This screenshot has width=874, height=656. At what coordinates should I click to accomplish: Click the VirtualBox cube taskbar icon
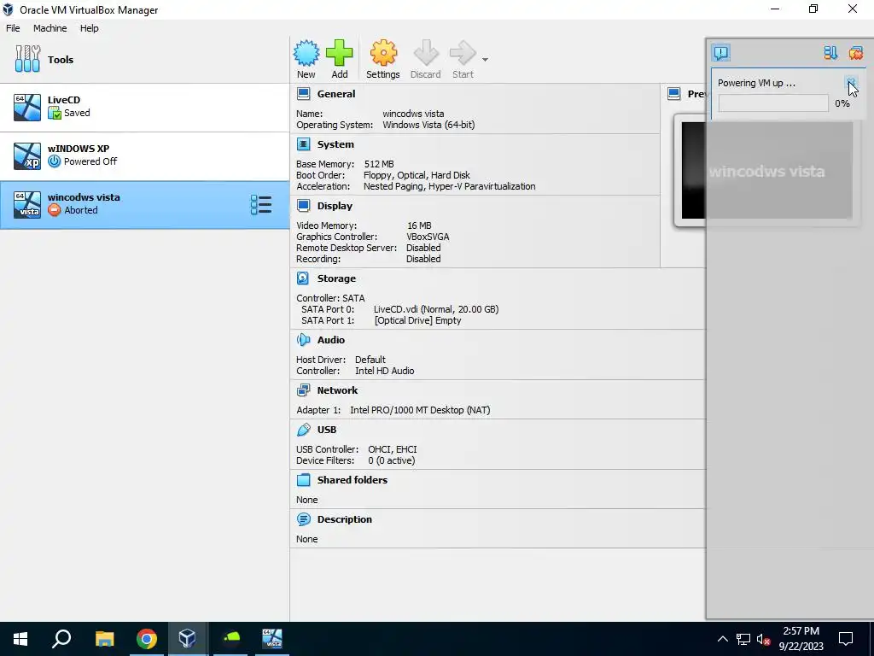pos(187,639)
